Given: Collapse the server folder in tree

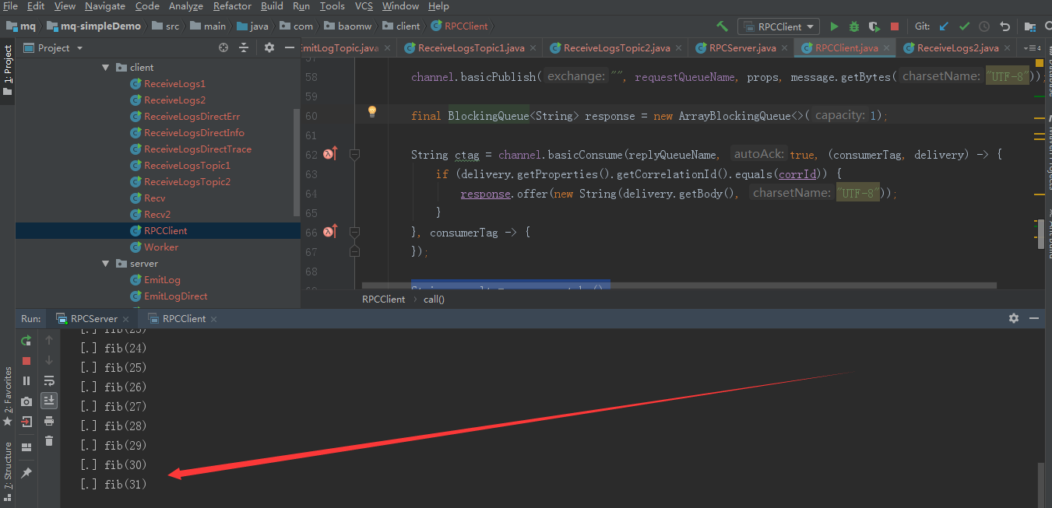Looking at the screenshot, I should click(x=106, y=264).
